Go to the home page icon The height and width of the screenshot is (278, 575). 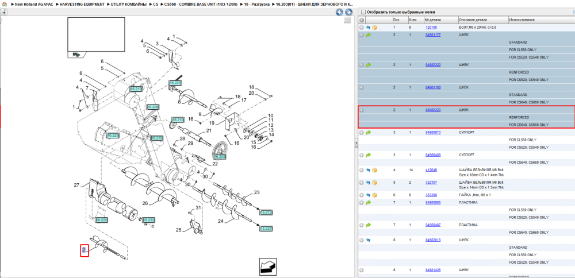3,4
